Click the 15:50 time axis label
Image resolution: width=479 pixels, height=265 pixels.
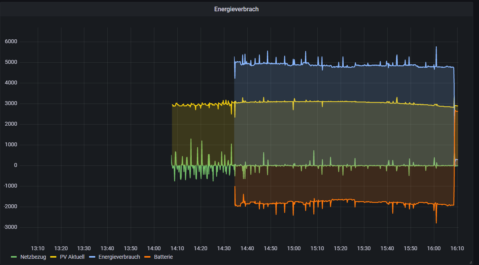411,248
